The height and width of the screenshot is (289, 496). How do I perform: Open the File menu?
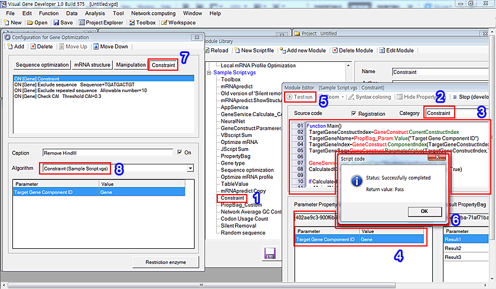pyautogui.click(x=11, y=13)
